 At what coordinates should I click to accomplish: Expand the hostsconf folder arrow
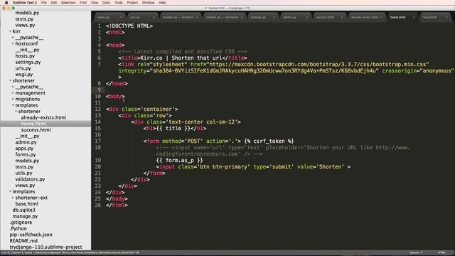pos(13,43)
